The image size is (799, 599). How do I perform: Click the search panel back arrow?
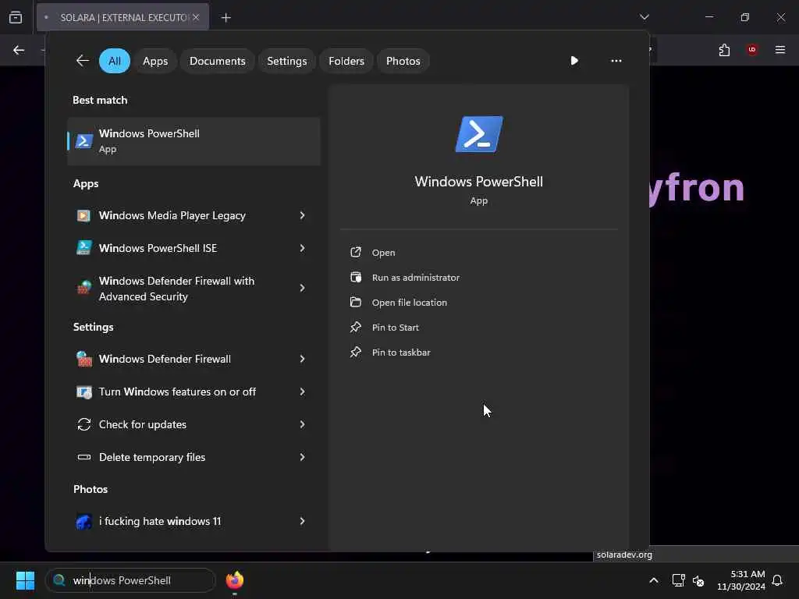point(82,61)
